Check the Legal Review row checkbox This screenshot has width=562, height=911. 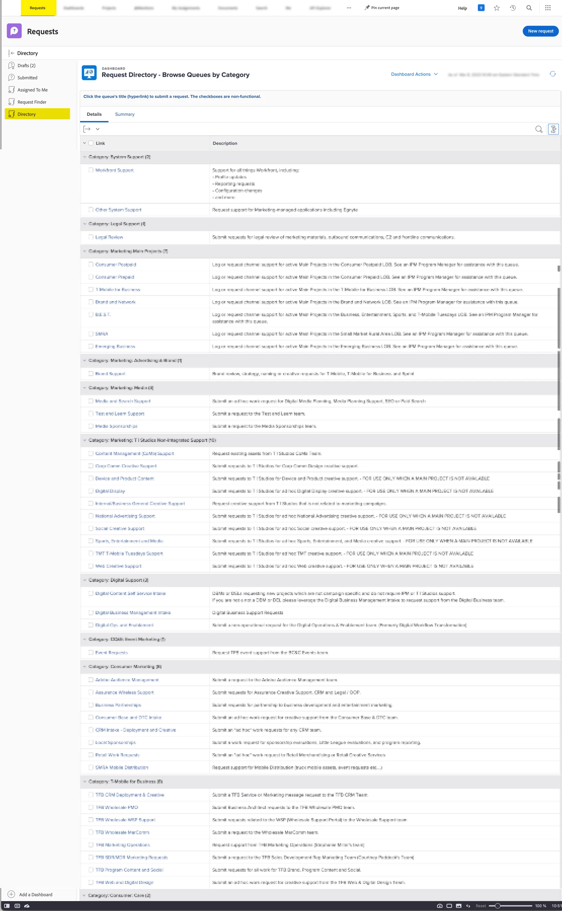[x=91, y=237]
